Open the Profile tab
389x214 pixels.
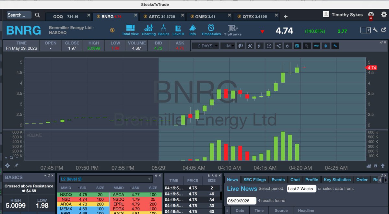(312, 180)
